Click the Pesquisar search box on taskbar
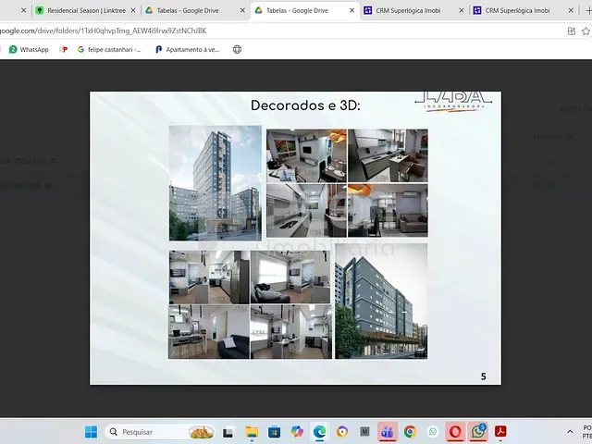Image resolution: width=592 pixels, height=444 pixels. tap(160, 432)
